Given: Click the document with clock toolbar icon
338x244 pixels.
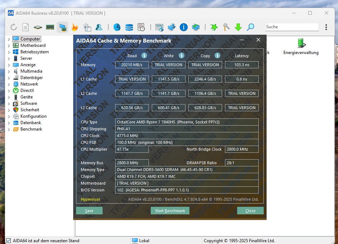Looking at the screenshot, I should click(x=141, y=27).
